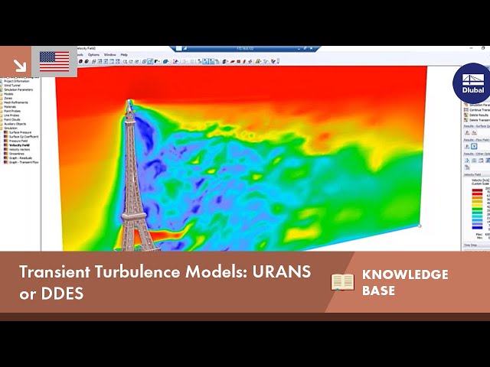The width and height of the screenshot is (490, 367).
Task: Show Surface Pressure results
Action: [21, 132]
